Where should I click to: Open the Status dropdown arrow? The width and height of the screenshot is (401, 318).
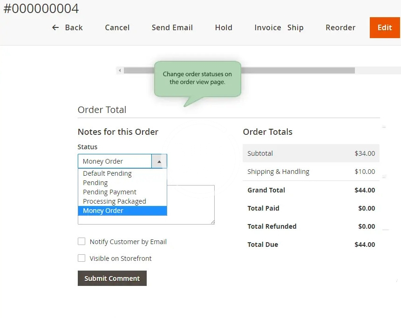[159, 161]
